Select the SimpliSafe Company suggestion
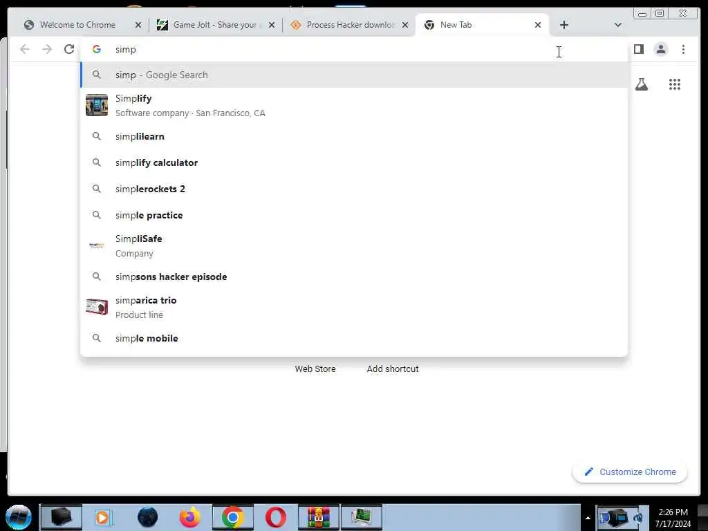The image size is (708, 531). (354, 245)
